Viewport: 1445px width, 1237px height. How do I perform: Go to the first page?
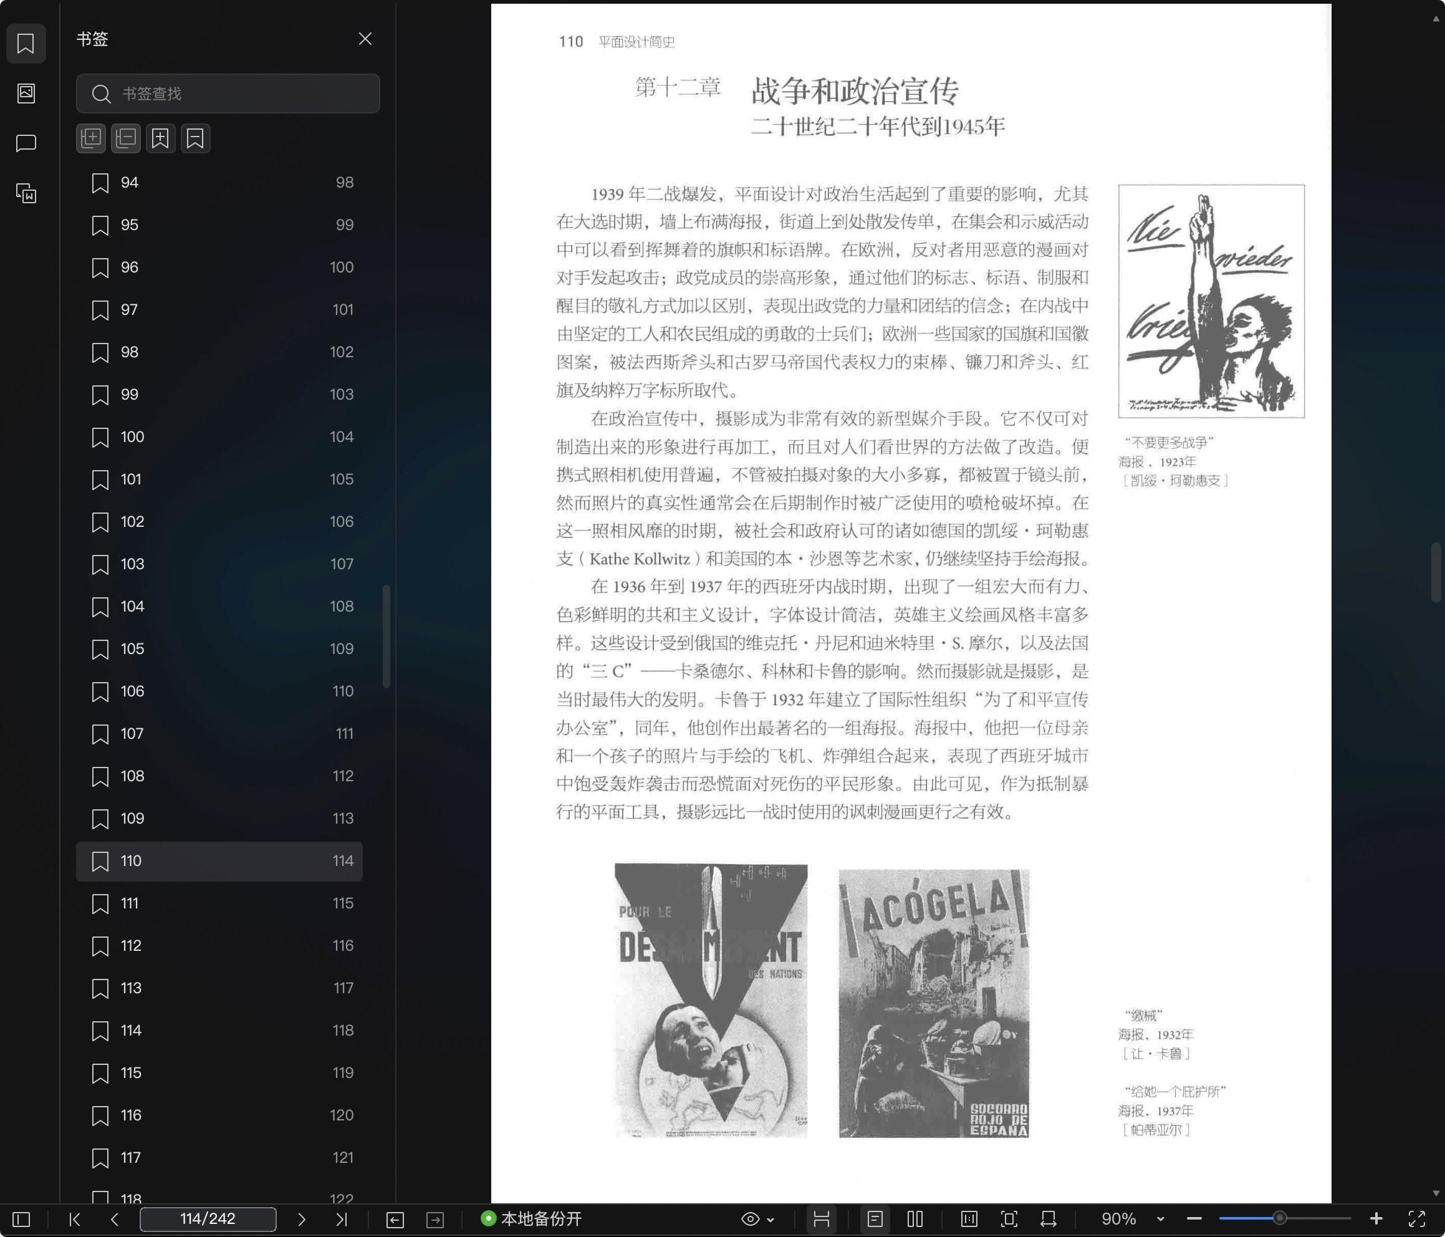[75, 1219]
